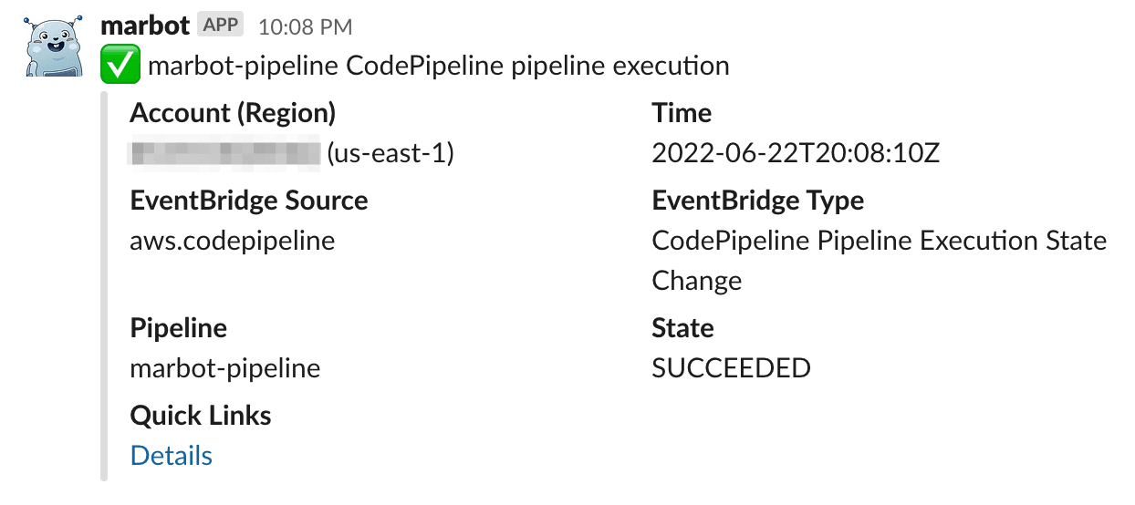Image resolution: width=1135 pixels, height=505 pixels.
Task: Click the gray attachment border bar
Action: tap(104, 285)
